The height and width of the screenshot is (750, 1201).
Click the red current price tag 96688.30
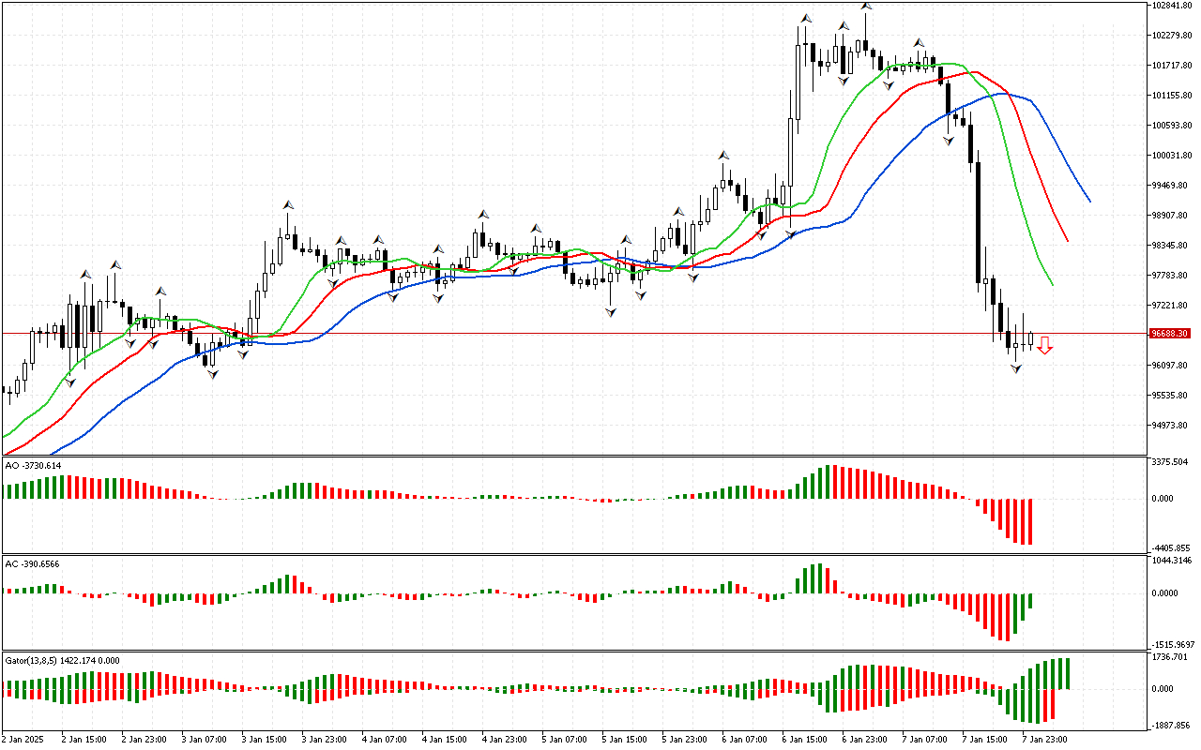pos(1170,334)
